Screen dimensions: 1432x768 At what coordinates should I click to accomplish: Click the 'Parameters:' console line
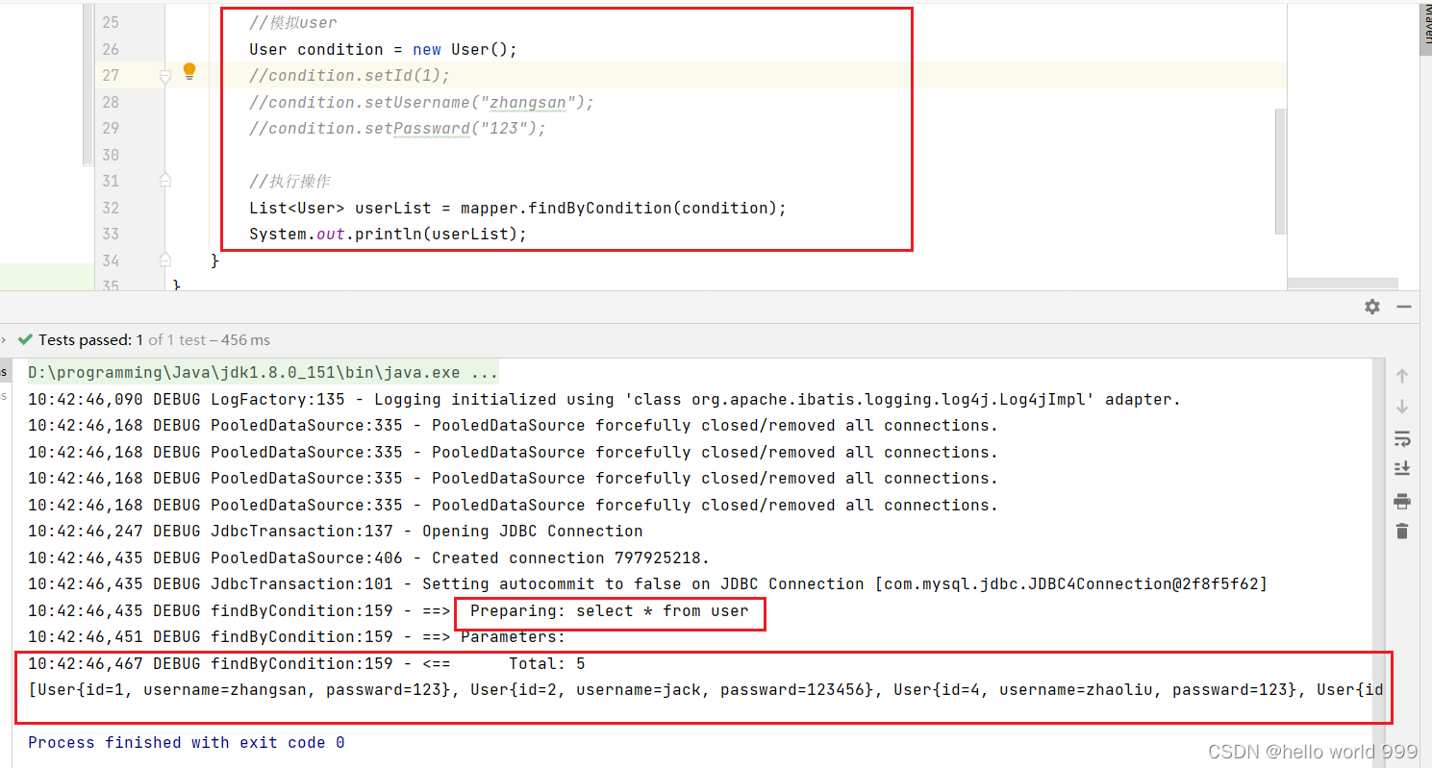(x=296, y=636)
